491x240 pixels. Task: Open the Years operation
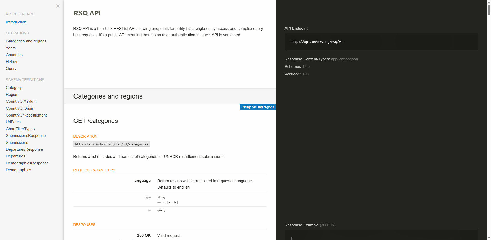pyautogui.click(x=11, y=48)
